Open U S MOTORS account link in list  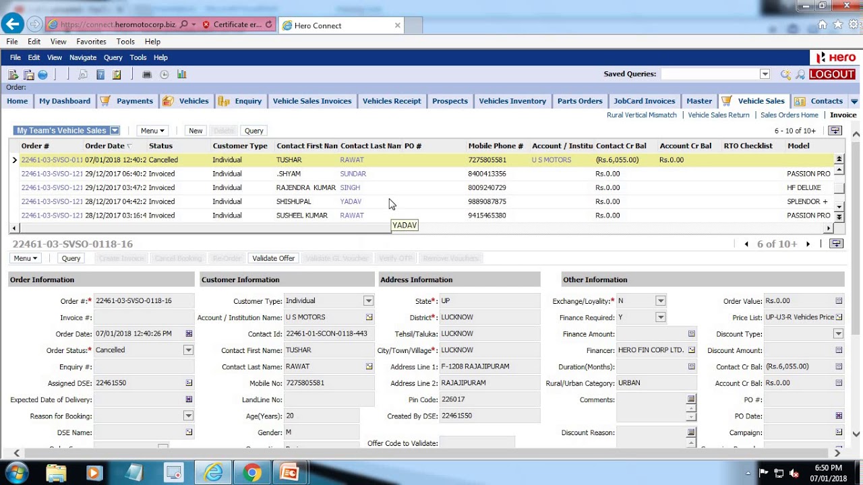click(x=552, y=160)
